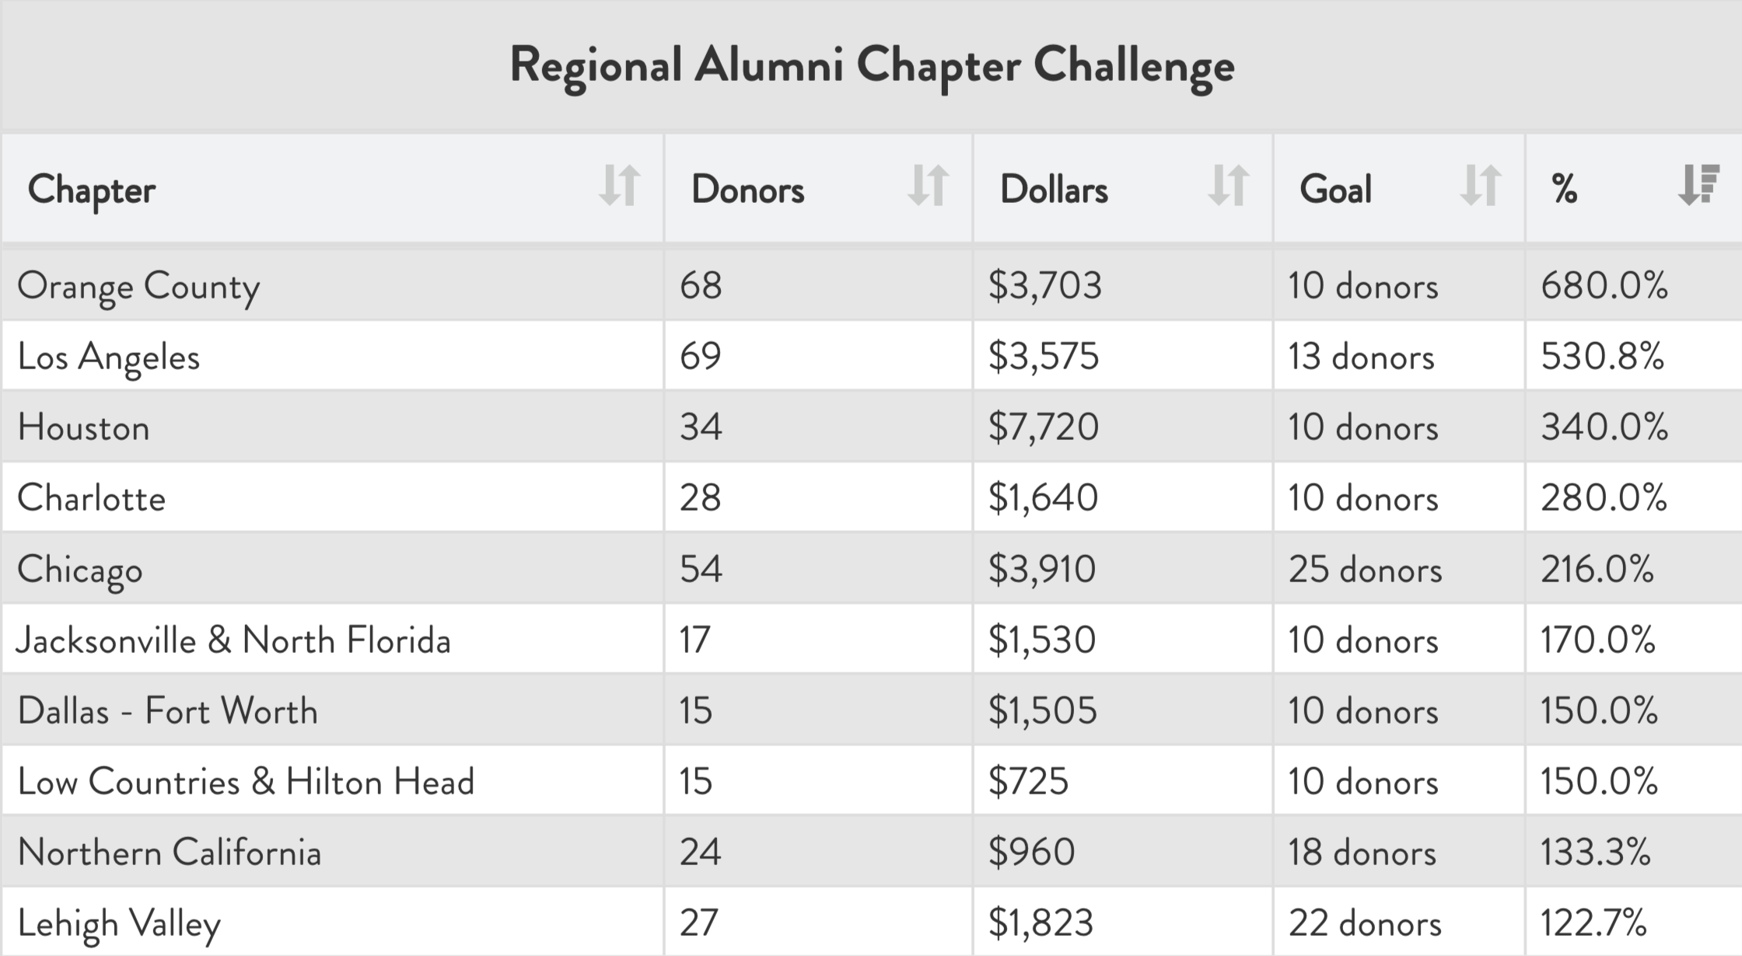Click Jacksonville & North Florida chapter
1742x956 pixels.
(233, 640)
